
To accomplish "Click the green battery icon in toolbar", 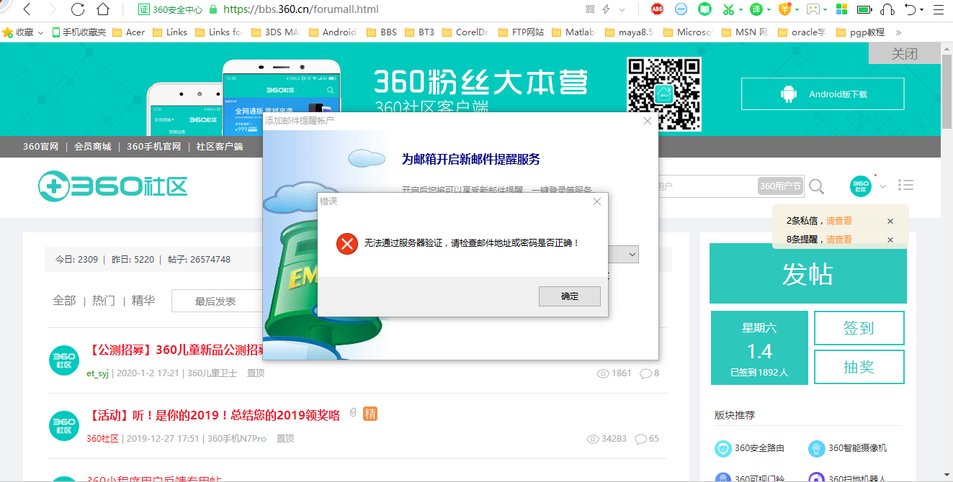I will click(864, 9).
